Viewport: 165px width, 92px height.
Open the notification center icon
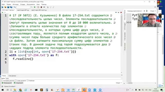pos(162,90)
